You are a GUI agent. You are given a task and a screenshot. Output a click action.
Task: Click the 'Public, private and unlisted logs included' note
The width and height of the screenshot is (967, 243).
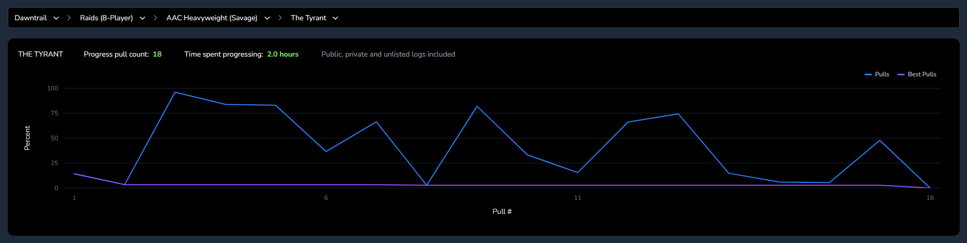[388, 54]
